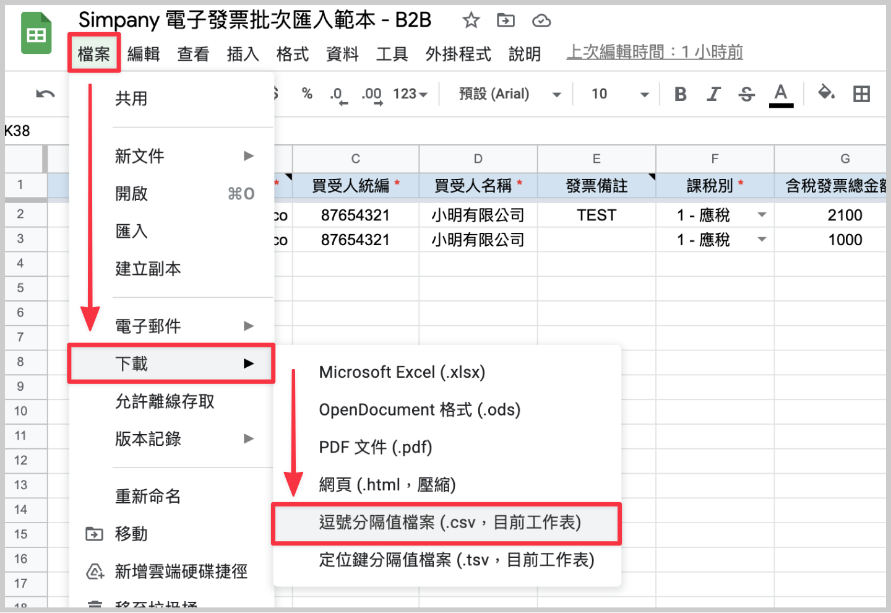The width and height of the screenshot is (891, 613).
Task: Click the move-to-folder icon beside the title
Action: click(506, 20)
